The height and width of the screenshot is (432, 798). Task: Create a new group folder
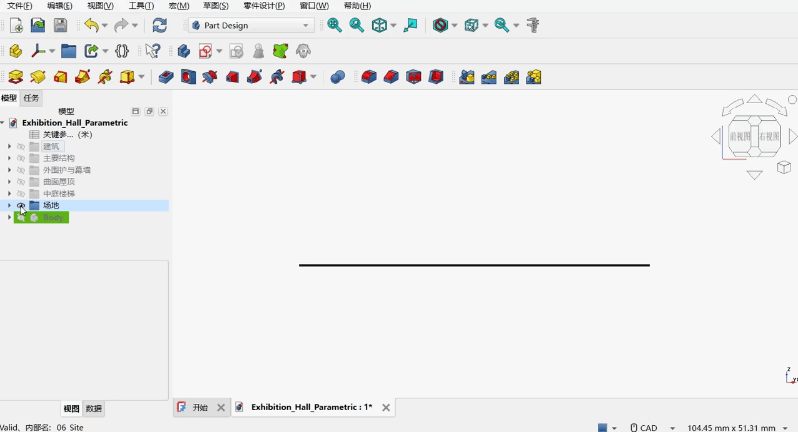[x=68, y=51]
